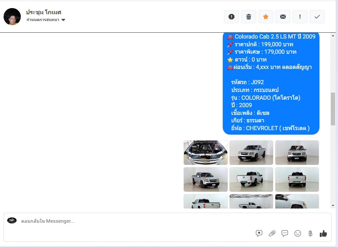Open saved replies star bubble icon

tap(259, 233)
